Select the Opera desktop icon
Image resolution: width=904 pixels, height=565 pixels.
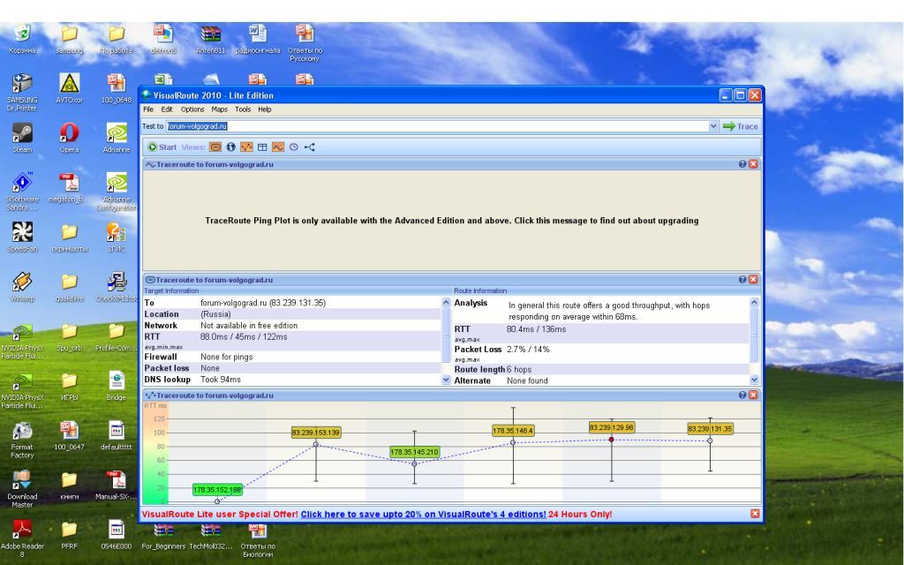point(69,135)
